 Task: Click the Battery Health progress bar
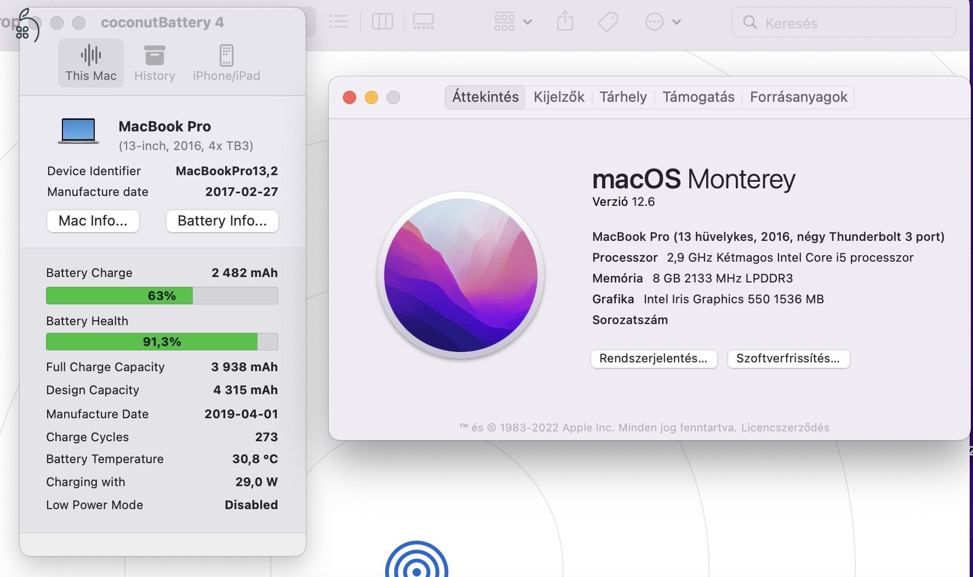pyautogui.click(x=162, y=341)
